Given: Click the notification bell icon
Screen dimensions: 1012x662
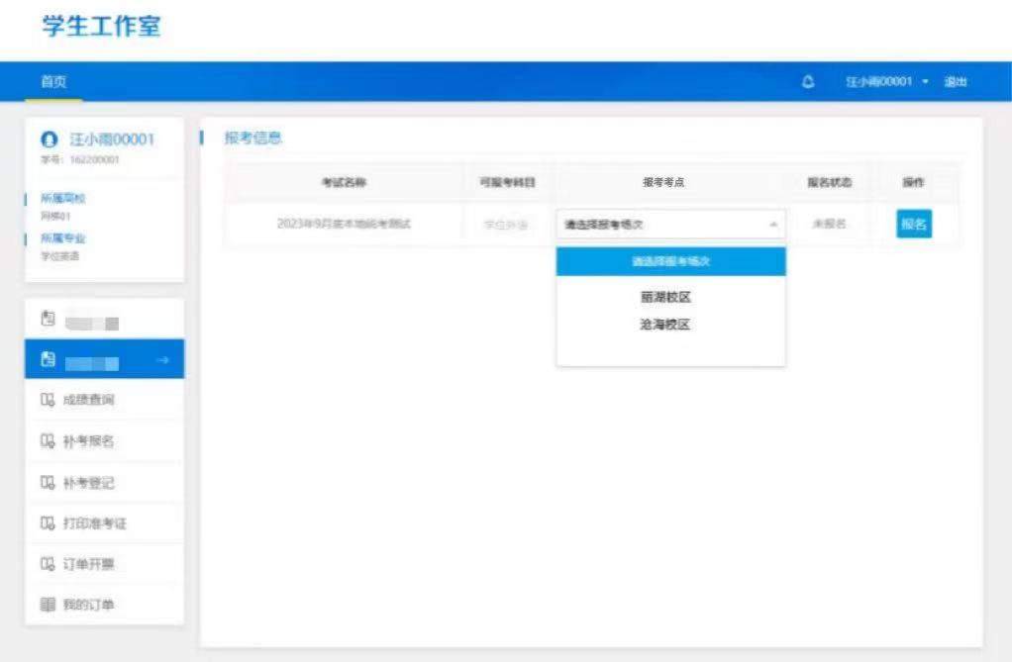Looking at the screenshot, I should 808,81.
